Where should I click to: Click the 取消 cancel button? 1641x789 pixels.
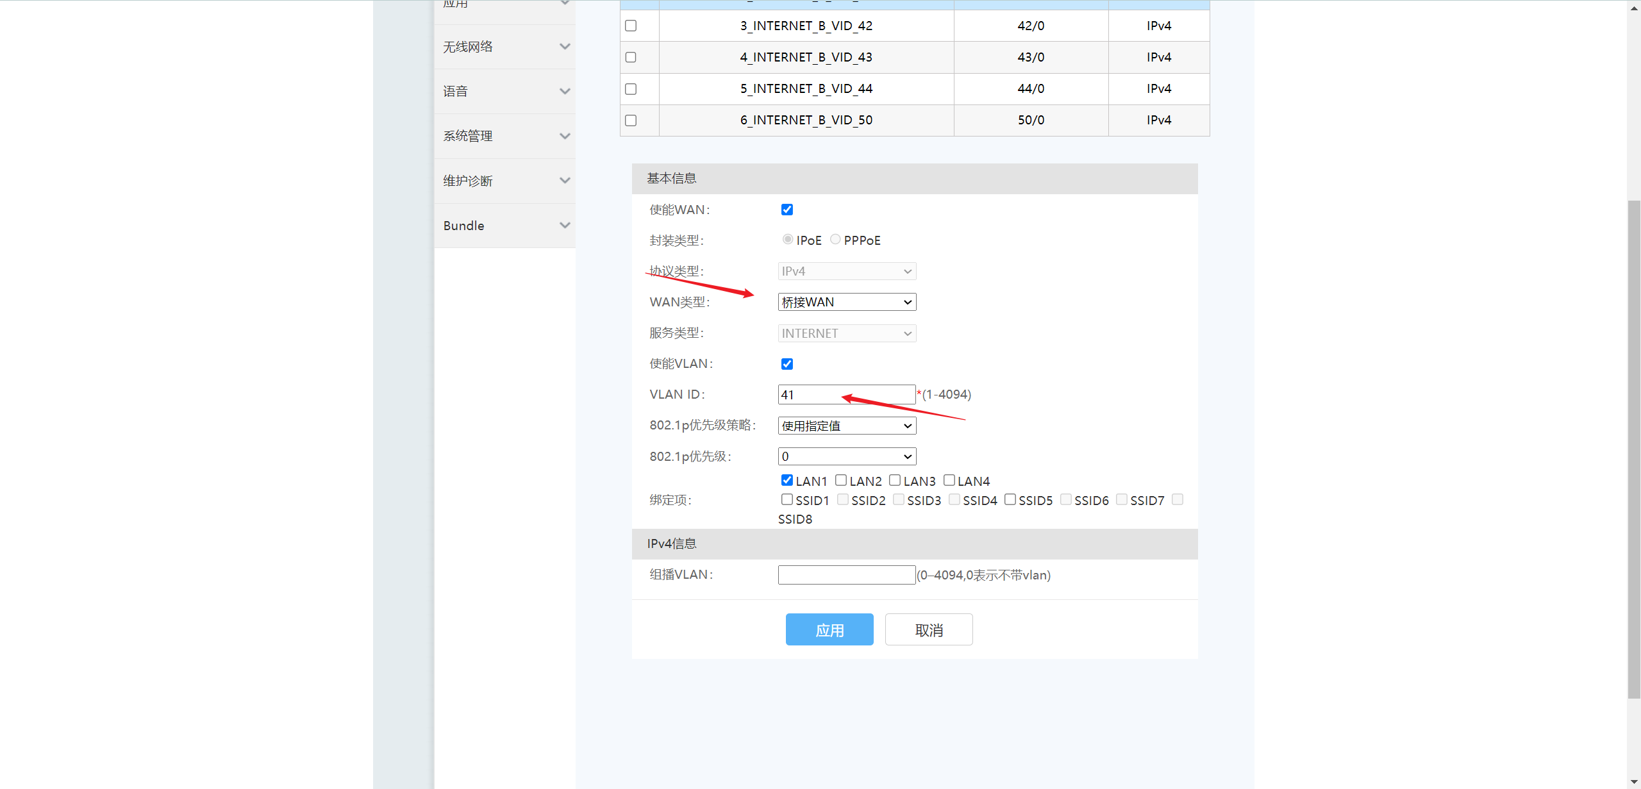click(929, 629)
